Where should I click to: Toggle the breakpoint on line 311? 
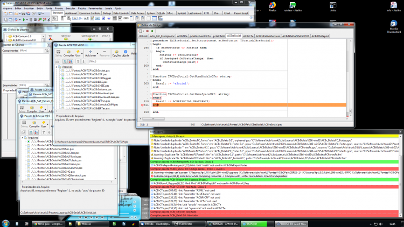coord(142,105)
